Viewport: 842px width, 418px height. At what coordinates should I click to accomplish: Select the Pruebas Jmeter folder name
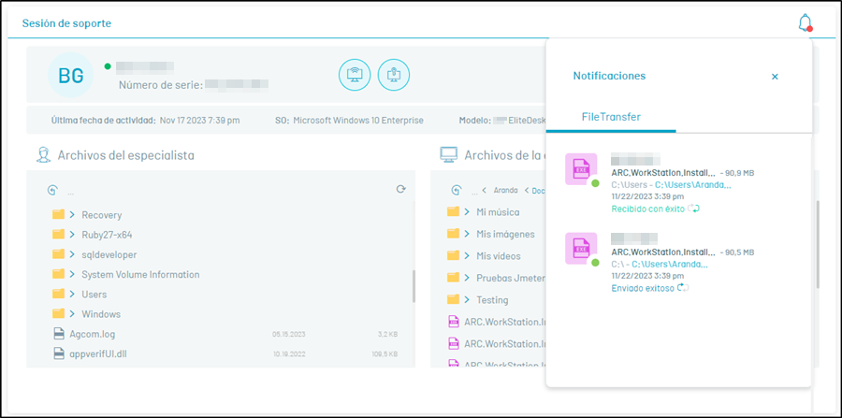coord(511,278)
